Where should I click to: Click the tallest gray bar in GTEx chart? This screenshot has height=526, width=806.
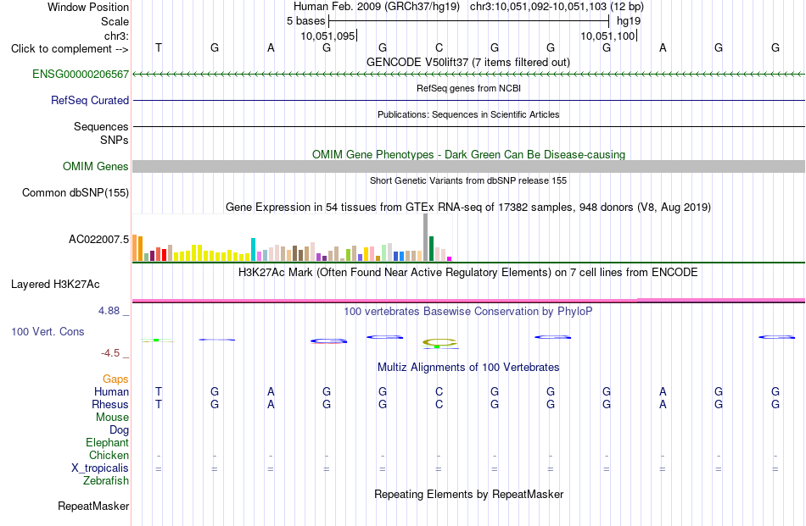click(x=426, y=238)
